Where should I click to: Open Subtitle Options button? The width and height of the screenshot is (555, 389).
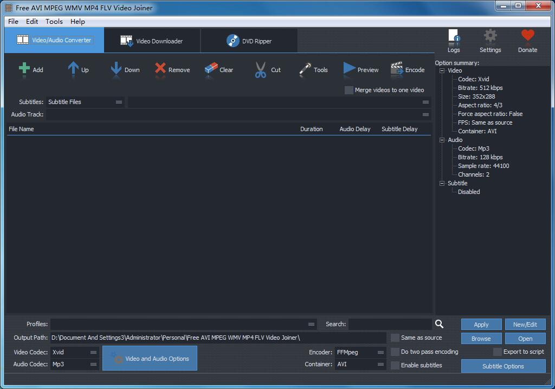503,366
